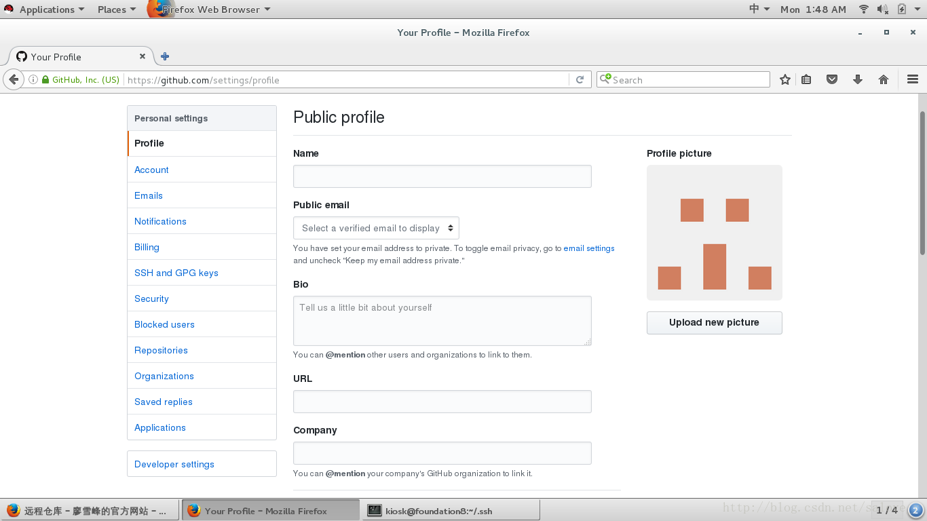Image resolution: width=927 pixels, height=521 pixels.
Task: Open Repositories settings
Action: (161, 350)
